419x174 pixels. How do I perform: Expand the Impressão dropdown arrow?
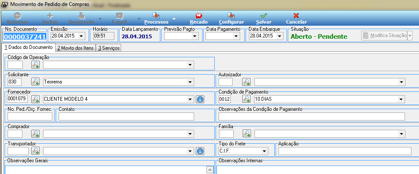(x=100, y=19)
